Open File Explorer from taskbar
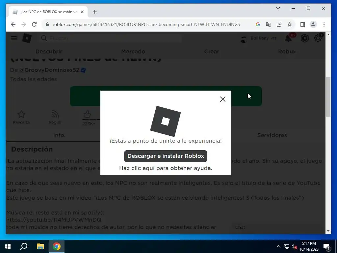The image size is (337, 253). pos(40,246)
